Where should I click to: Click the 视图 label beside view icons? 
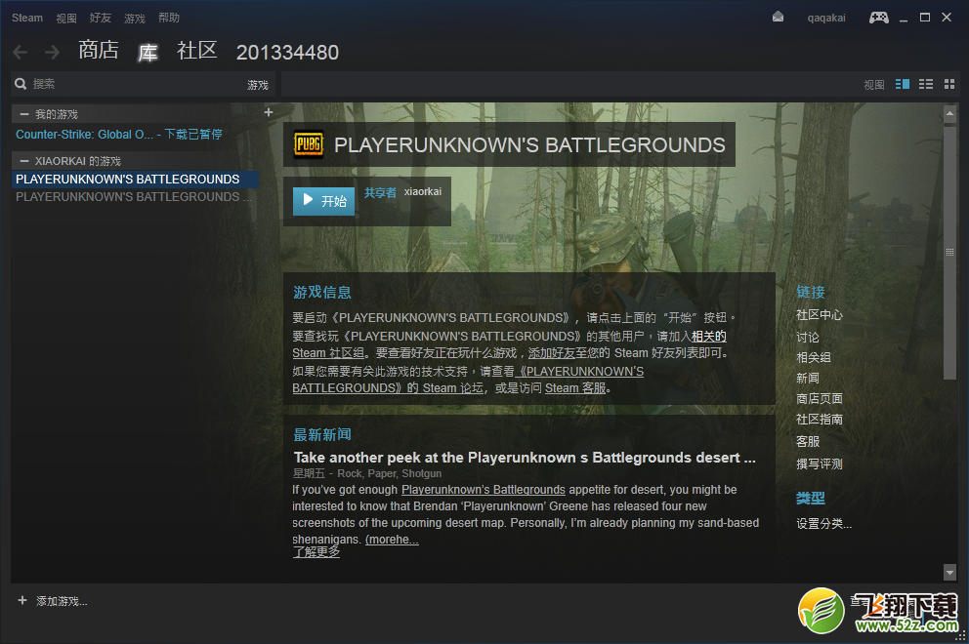tap(874, 85)
